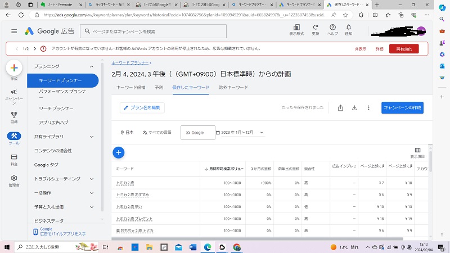
Task: Expand 共有ライブラリ section
Action: coord(92,137)
